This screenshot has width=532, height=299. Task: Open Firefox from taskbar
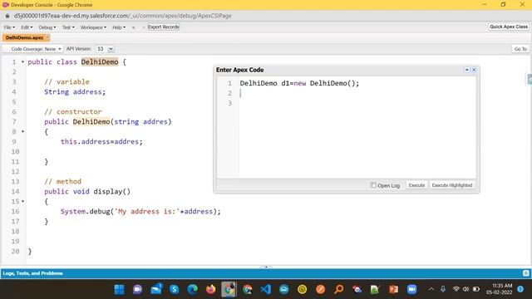(210, 289)
